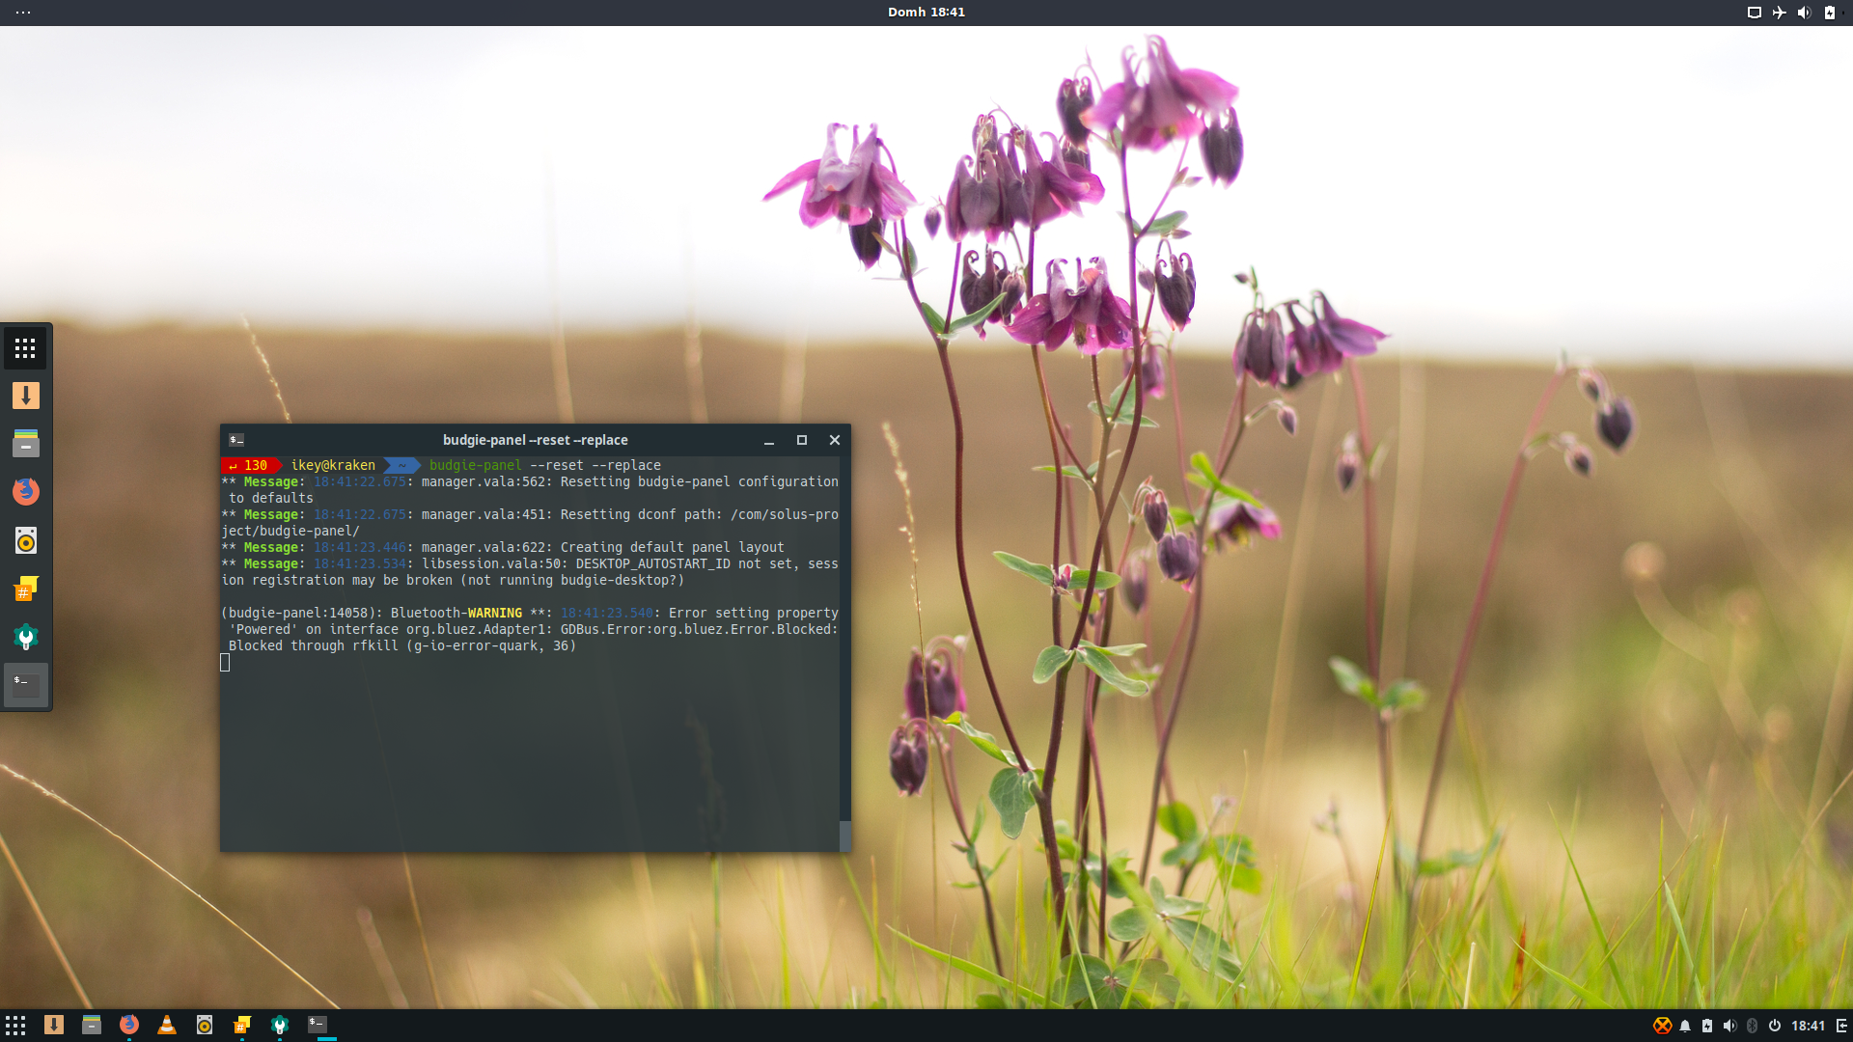Click the 18:41 clock on the bottom panel

point(1809,1026)
